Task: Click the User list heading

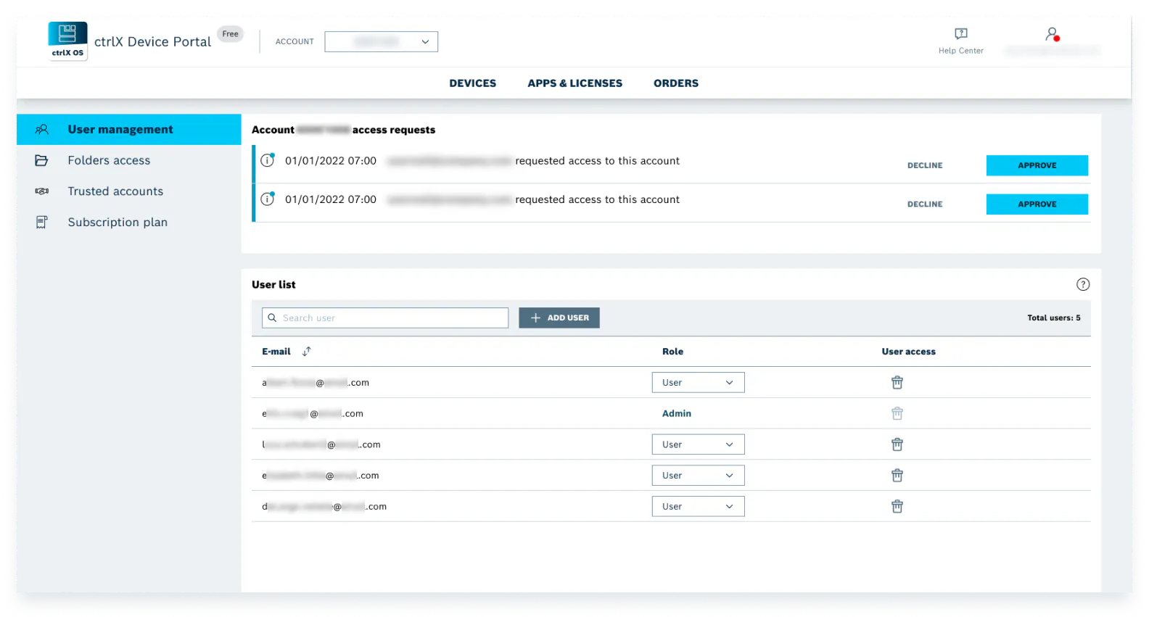Action: tap(273, 284)
